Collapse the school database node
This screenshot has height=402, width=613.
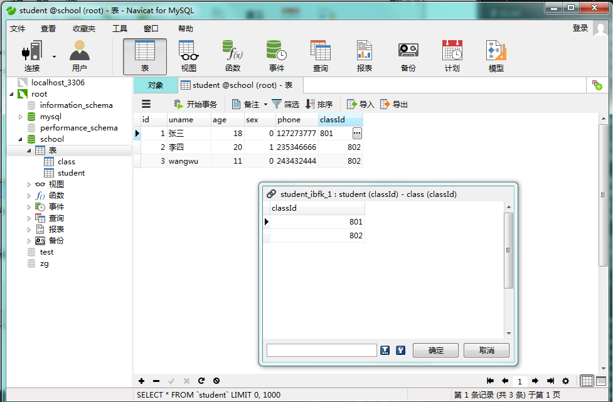tap(20, 139)
